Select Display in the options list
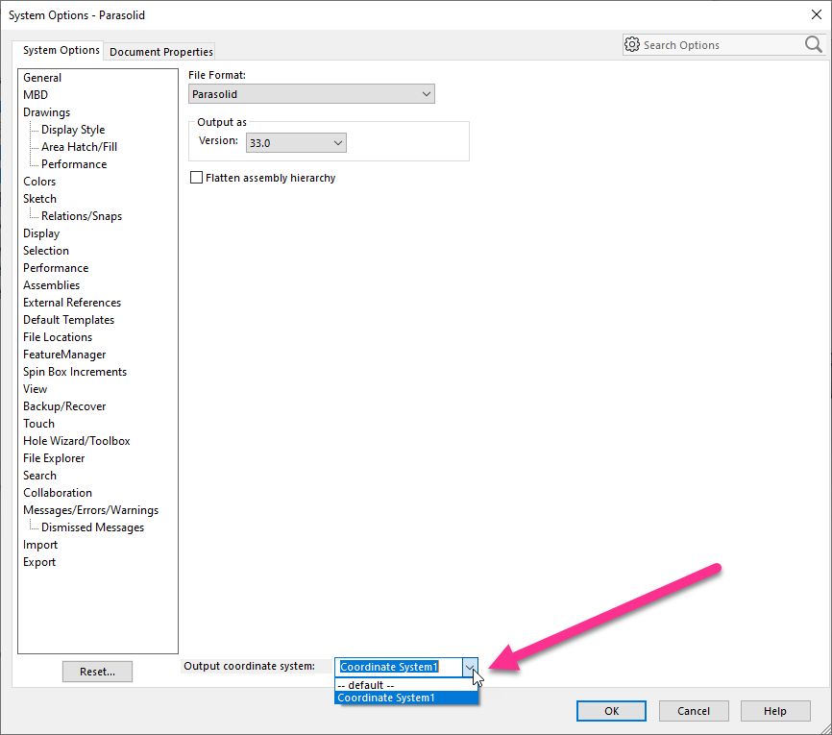 41,233
